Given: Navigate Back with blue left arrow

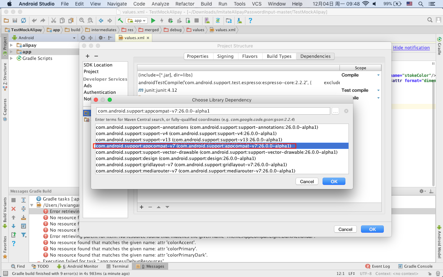Looking at the screenshot, I should (x=101, y=20).
